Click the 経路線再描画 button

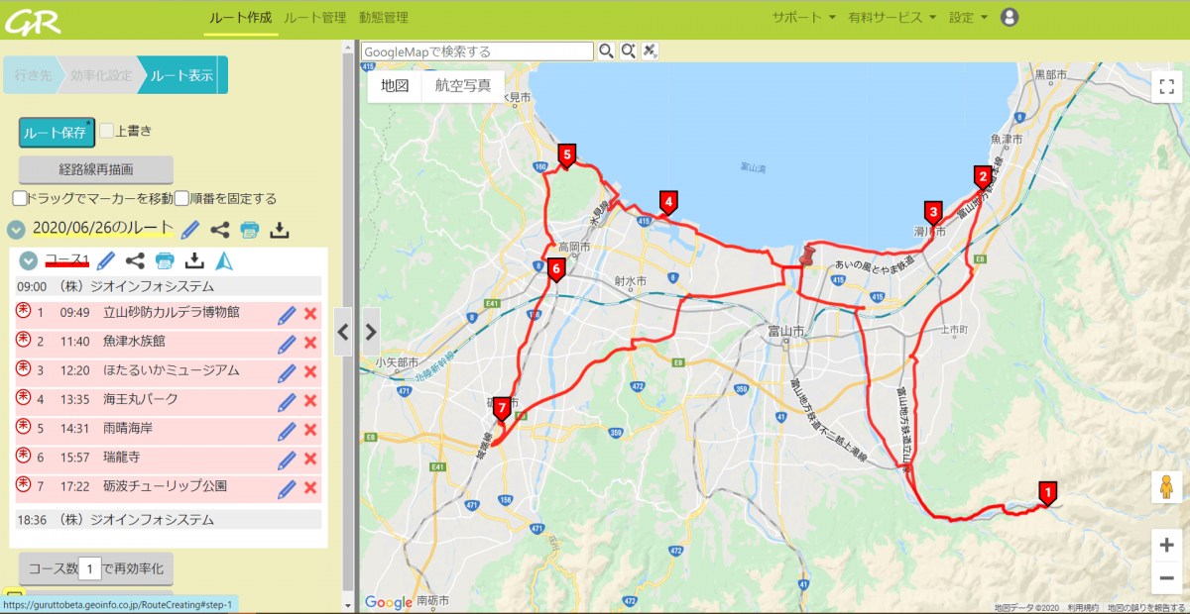96,169
